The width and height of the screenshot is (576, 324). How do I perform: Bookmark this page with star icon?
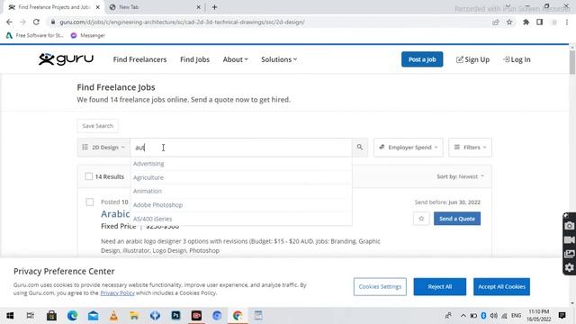(x=509, y=22)
